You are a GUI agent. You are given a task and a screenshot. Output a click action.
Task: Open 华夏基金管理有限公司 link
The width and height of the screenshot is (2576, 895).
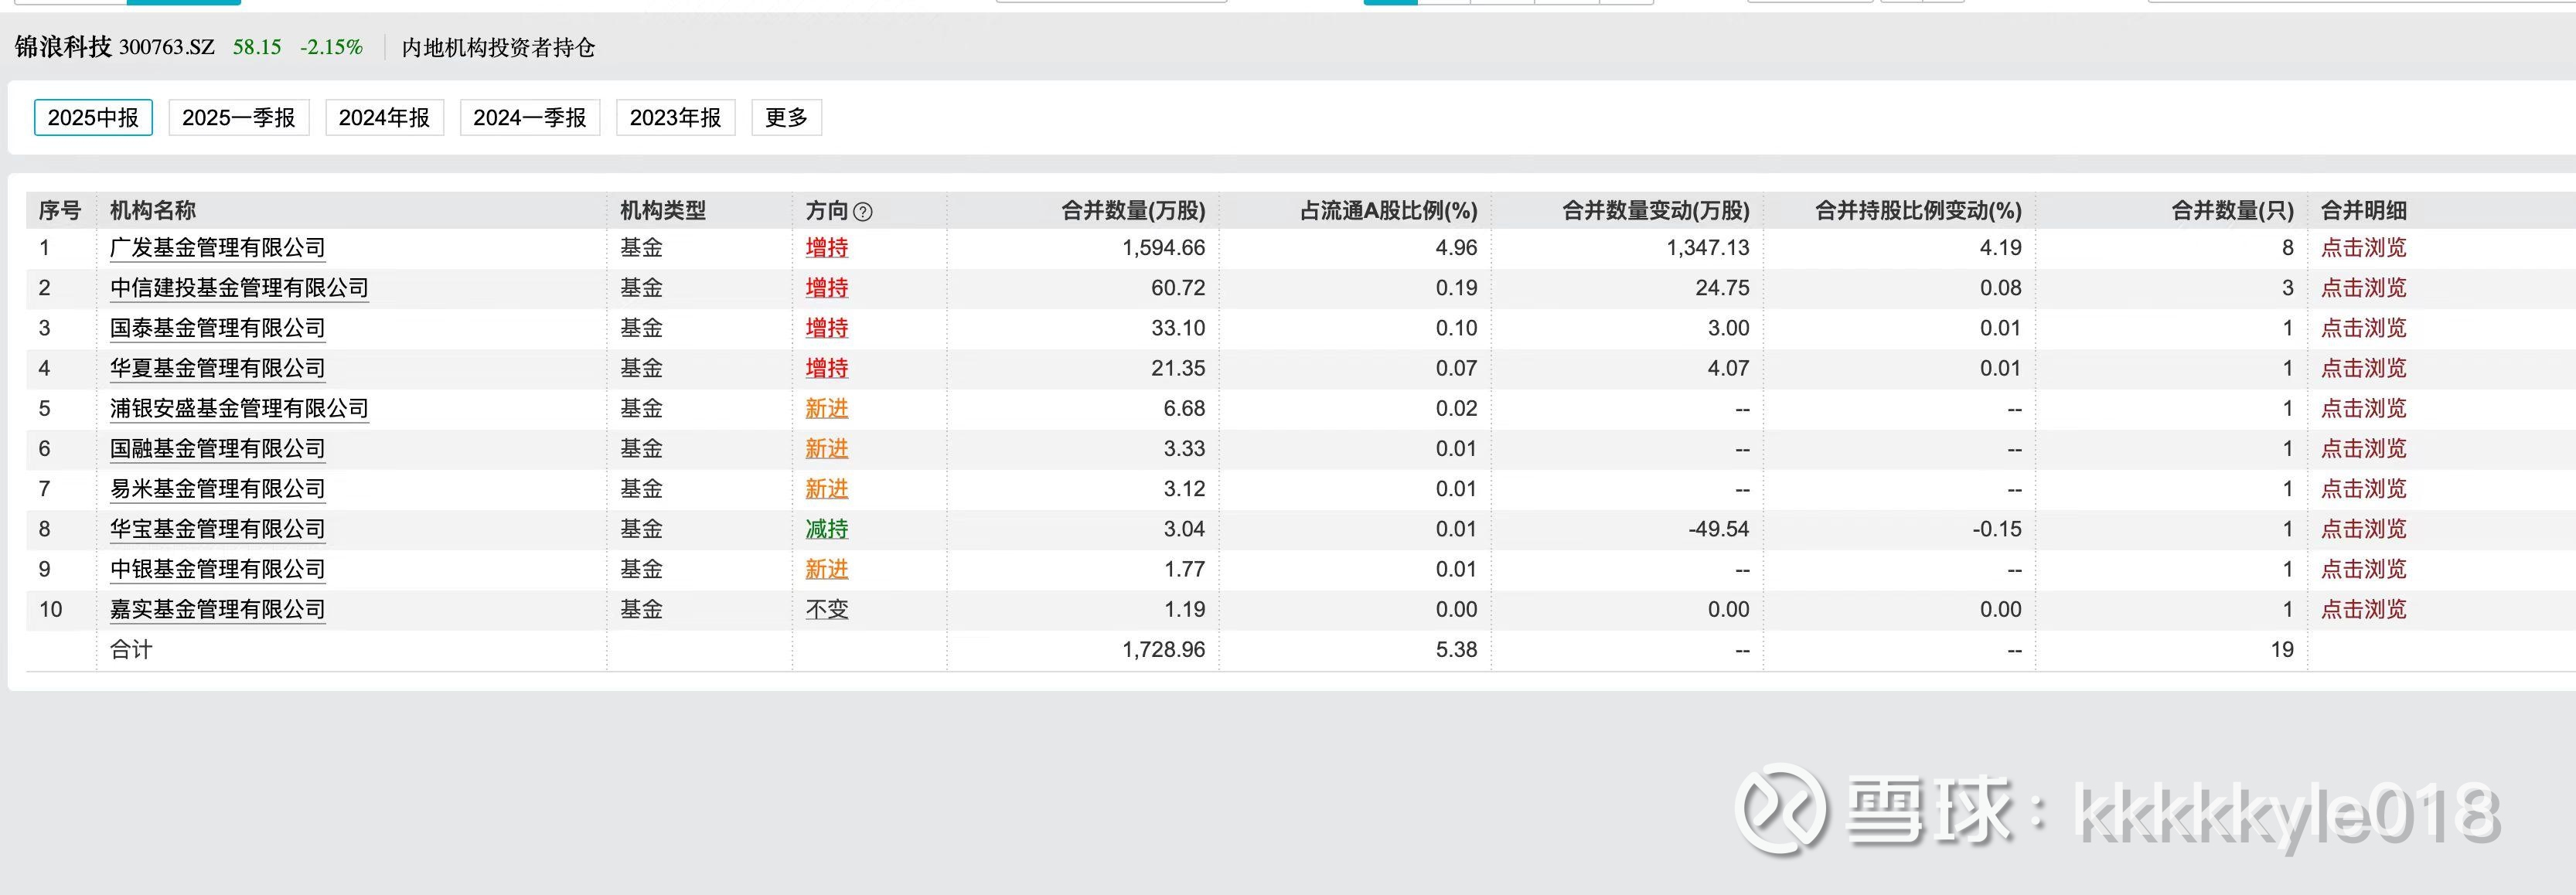coord(218,368)
